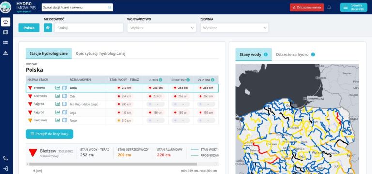Click the login arrow icon in sidebar
The height and width of the screenshot is (174, 372).
tap(6, 169)
